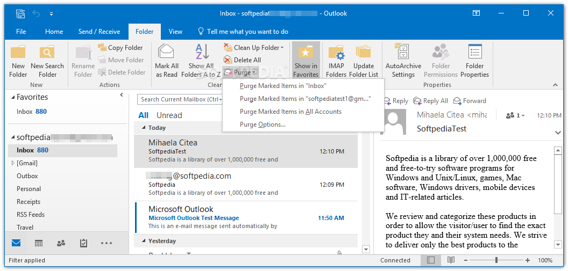This screenshot has height=271, width=568.
Task: Click Copy Folder in Actions group
Action: click(x=120, y=47)
